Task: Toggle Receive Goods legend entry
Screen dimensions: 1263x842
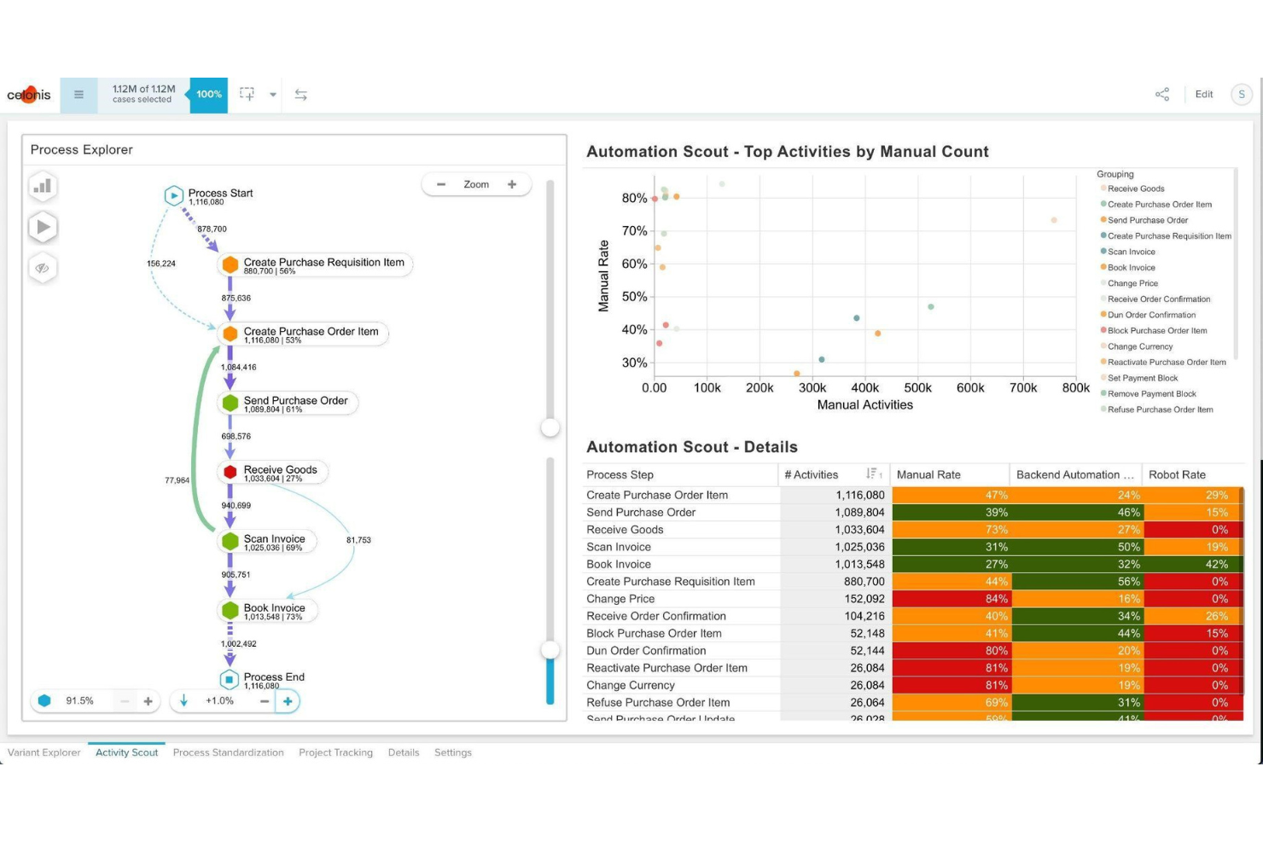Action: coord(1132,189)
